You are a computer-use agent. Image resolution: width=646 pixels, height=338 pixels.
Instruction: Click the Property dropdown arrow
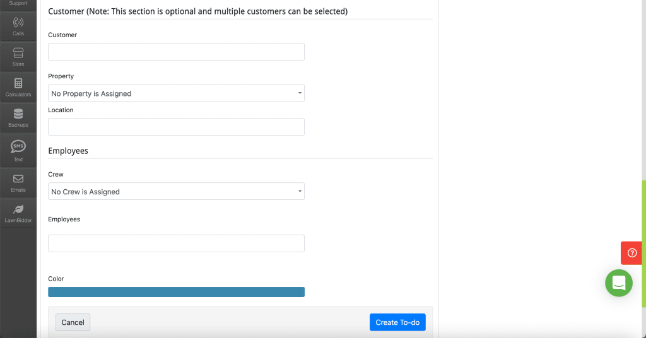[300, 93]
